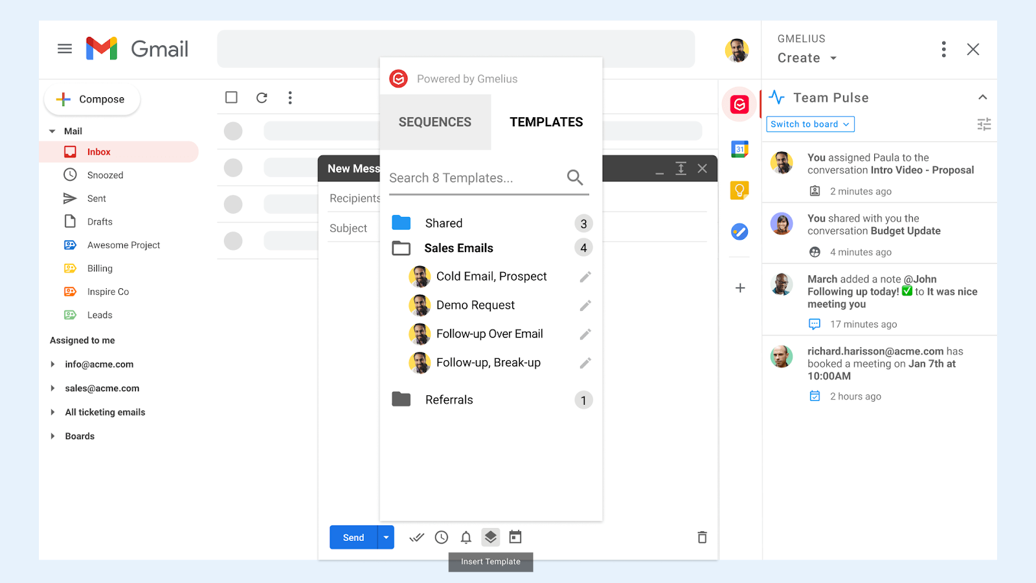The height and width of the screenshot is (583, 1036).
Task: Edit the Follow-up Over Email template
Action: point(585,334)
